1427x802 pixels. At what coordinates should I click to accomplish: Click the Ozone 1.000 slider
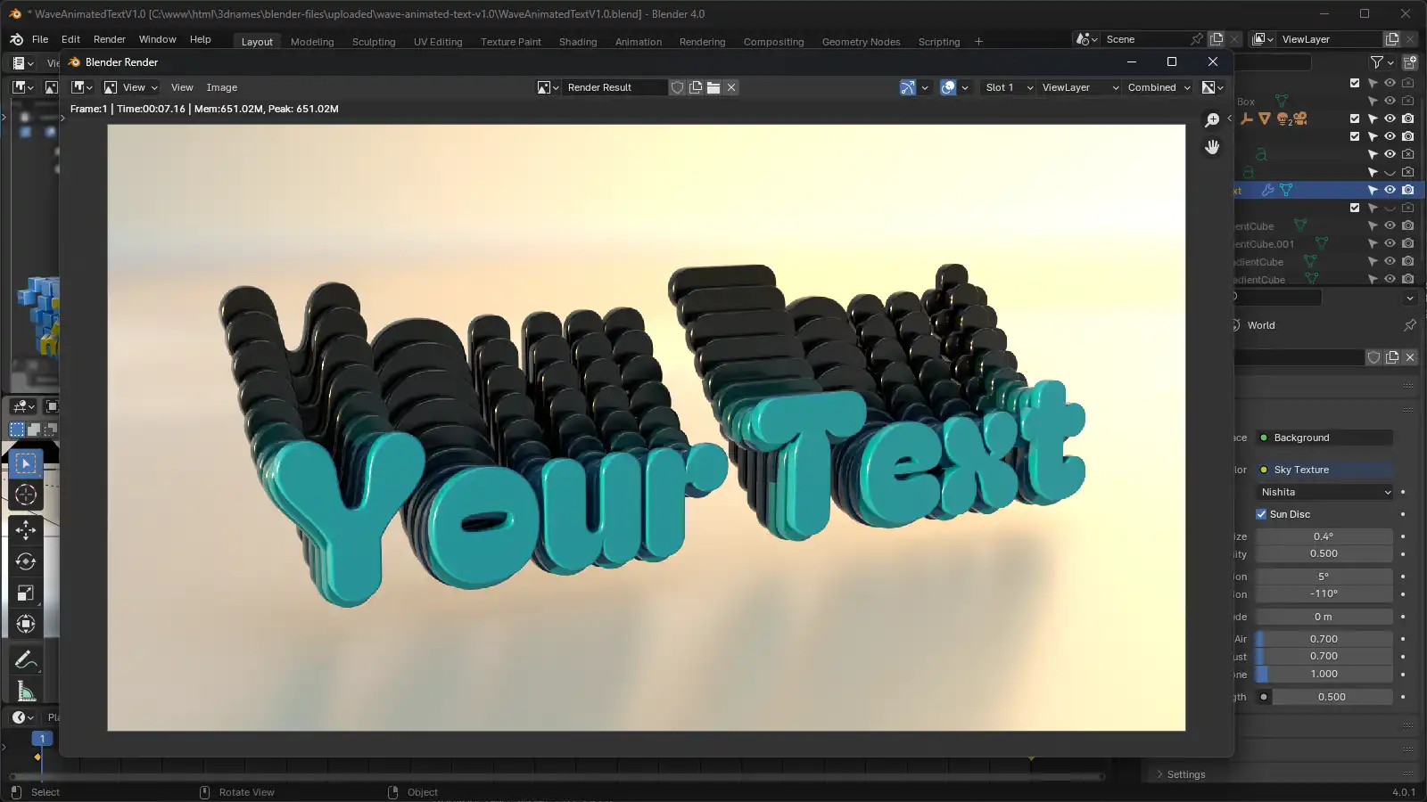1324,674
